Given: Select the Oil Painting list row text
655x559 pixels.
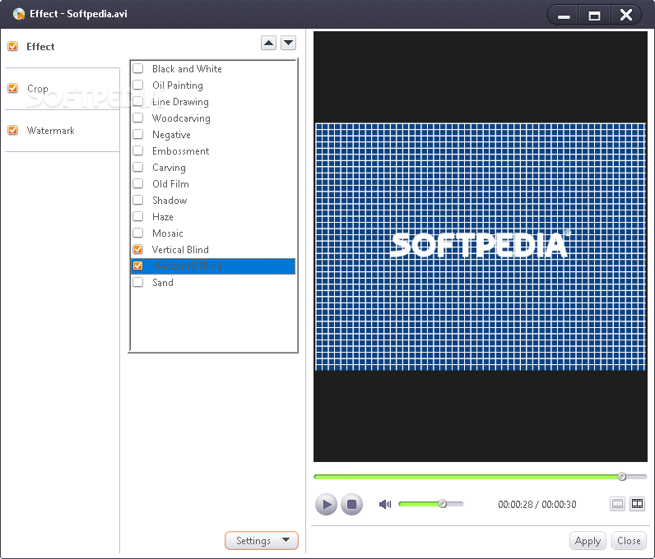Looking at the screenshot, I should pyautogui.click(x=178, y=85).
